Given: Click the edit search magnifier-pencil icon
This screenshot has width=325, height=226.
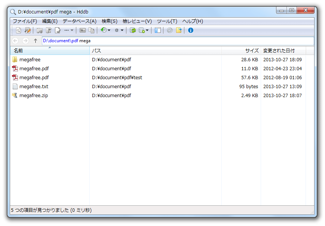Looking at the screenshot, I should (x=27, y=30).
